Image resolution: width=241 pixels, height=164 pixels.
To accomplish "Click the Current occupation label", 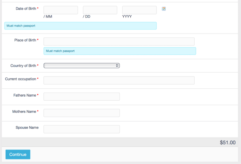I will pos(21,79).
